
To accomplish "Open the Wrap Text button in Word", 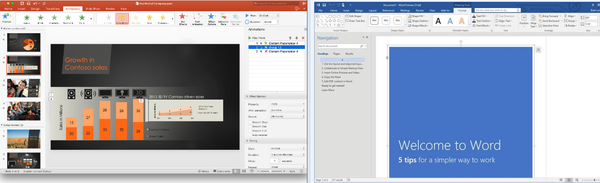I will click(533, 21).
